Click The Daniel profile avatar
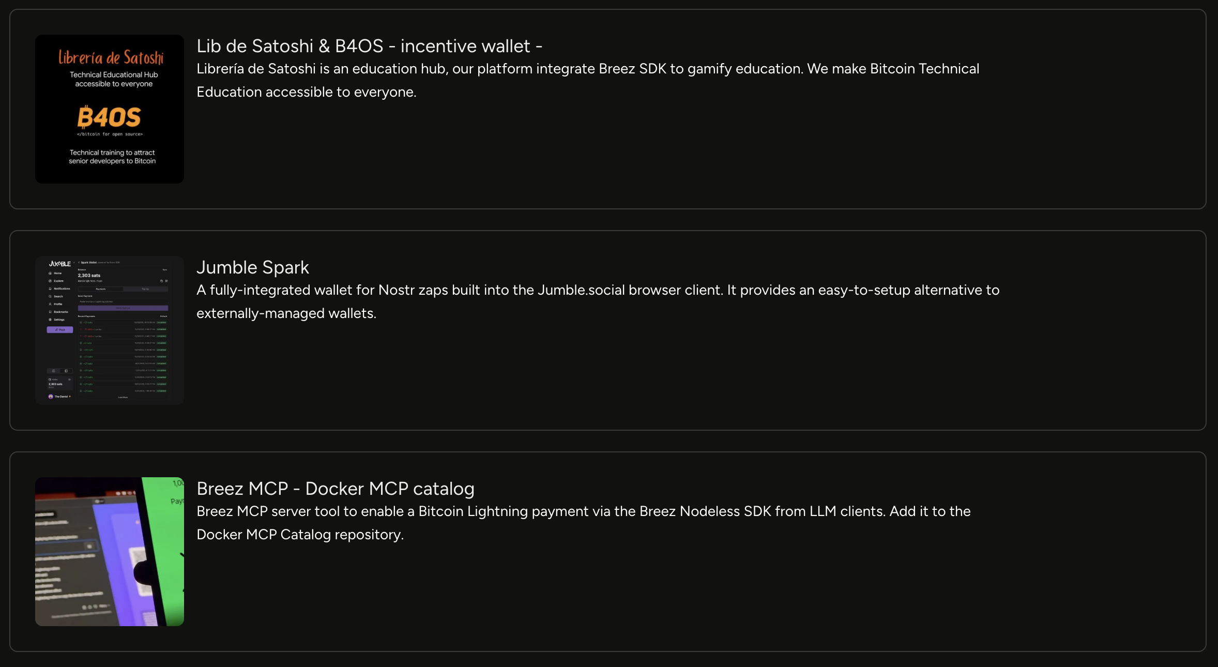1218x667 pixels. point(51,397)
